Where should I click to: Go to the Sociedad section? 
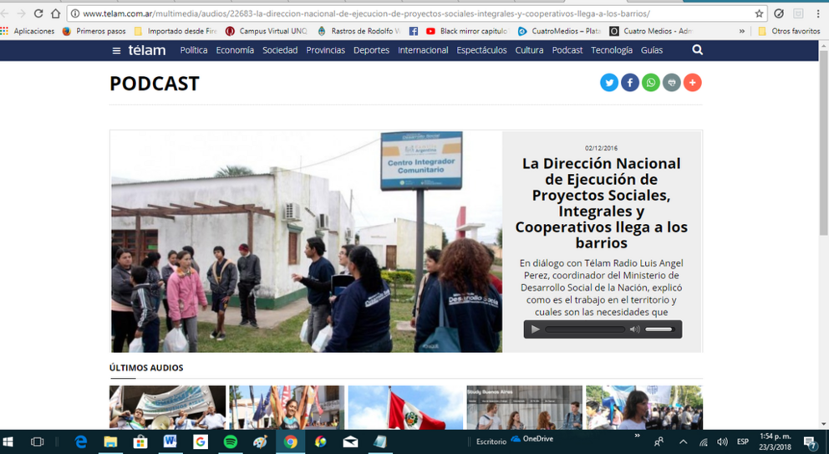pos(280,50)
